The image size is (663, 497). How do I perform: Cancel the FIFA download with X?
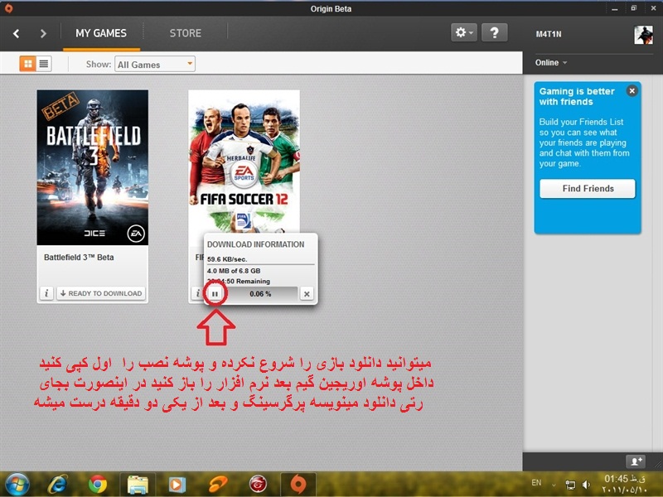click(x=306, y=293)
